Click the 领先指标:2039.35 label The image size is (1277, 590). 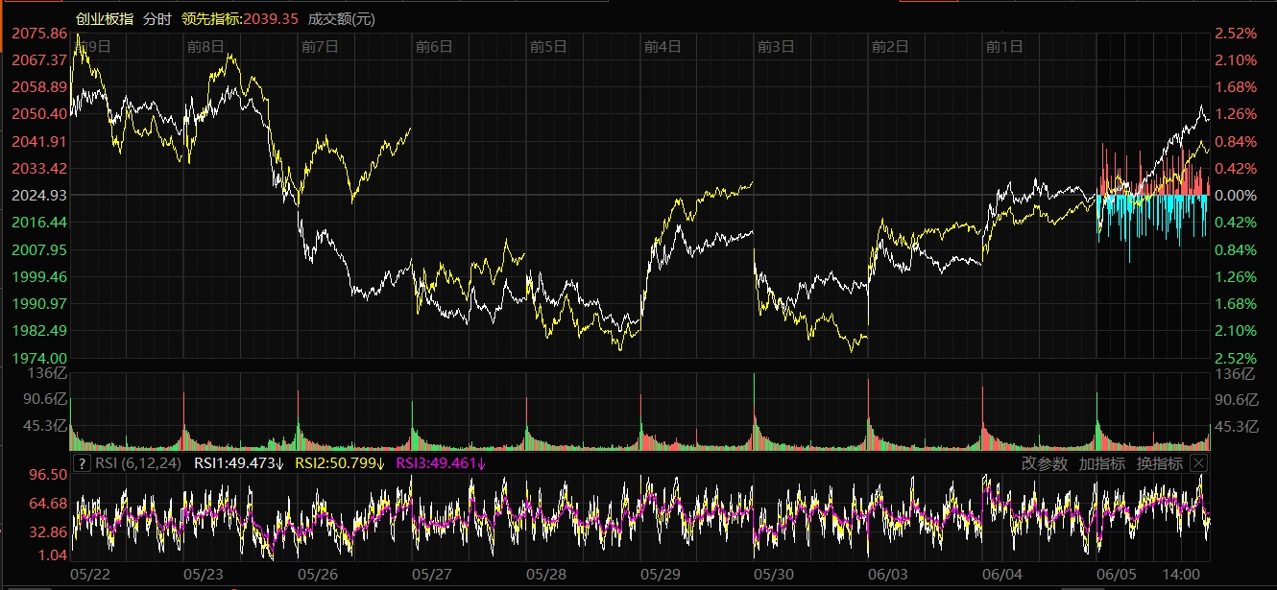(x=240, y=18)
